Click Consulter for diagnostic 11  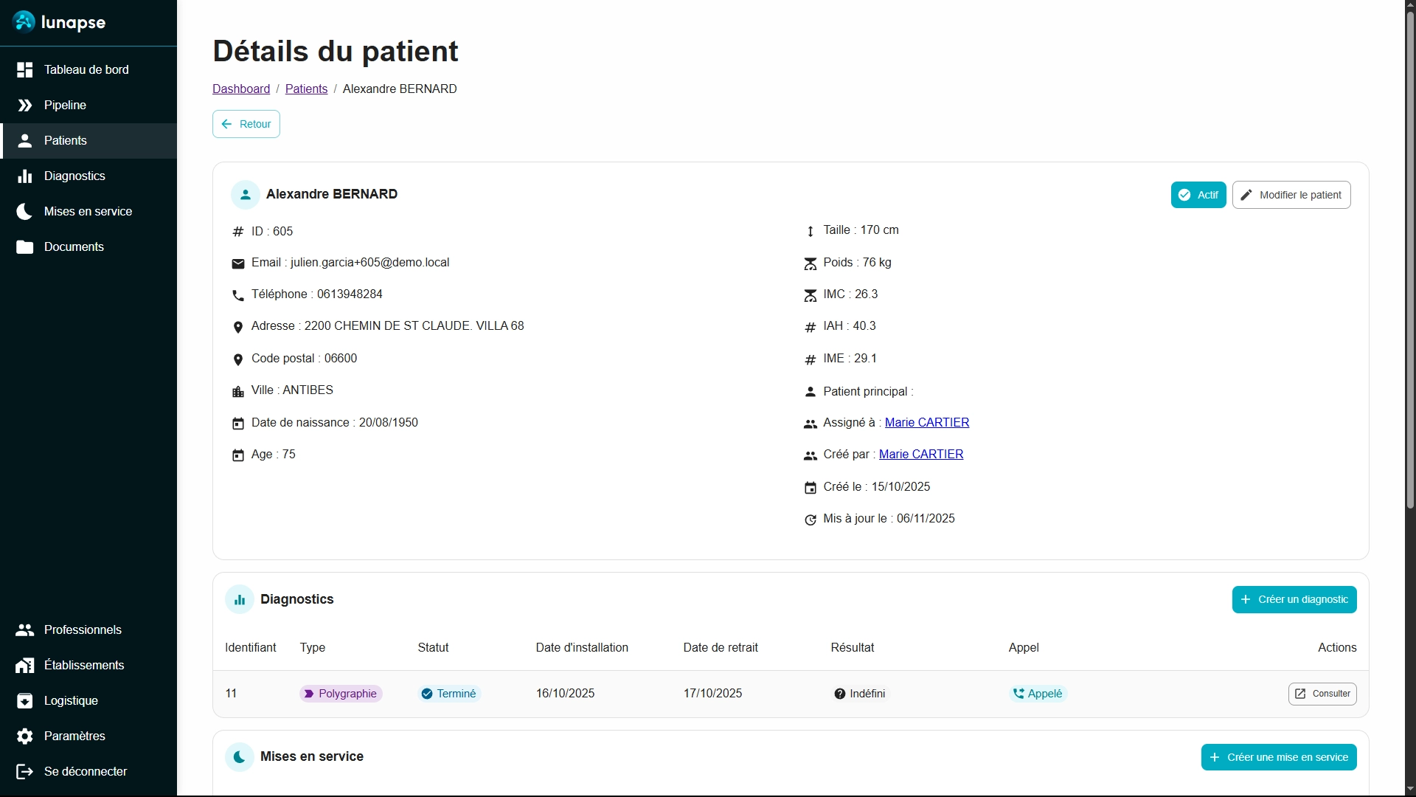click(x=1322, y=694)
